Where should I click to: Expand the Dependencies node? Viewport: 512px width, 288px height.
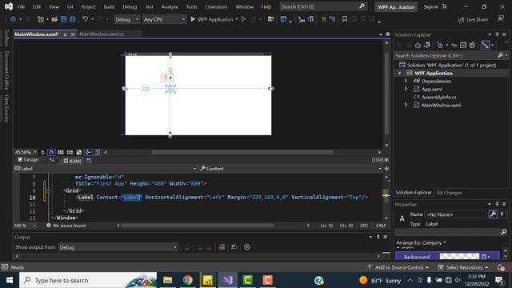pos(406,81)
